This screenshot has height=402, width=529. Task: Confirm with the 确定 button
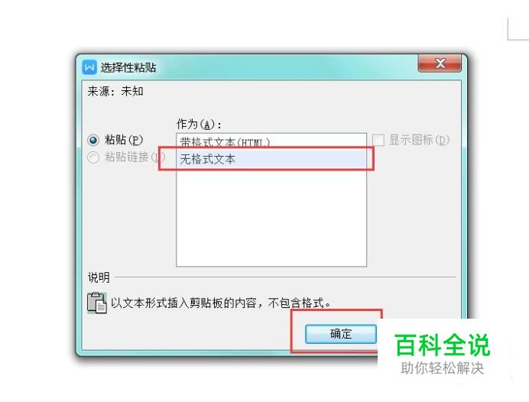341,334
